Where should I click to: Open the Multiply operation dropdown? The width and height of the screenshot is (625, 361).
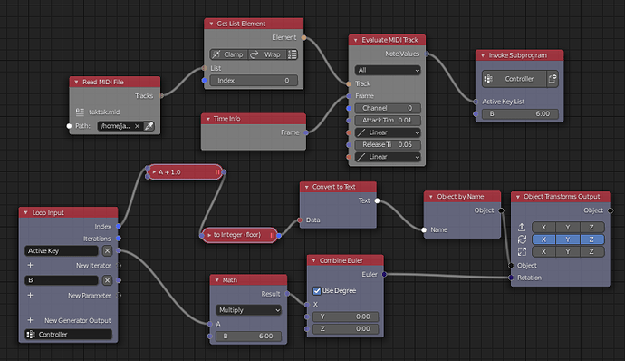pos(249,310)
